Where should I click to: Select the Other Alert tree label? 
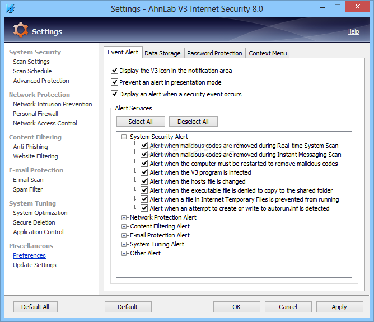pyautogui.click(x=145, y=253)
